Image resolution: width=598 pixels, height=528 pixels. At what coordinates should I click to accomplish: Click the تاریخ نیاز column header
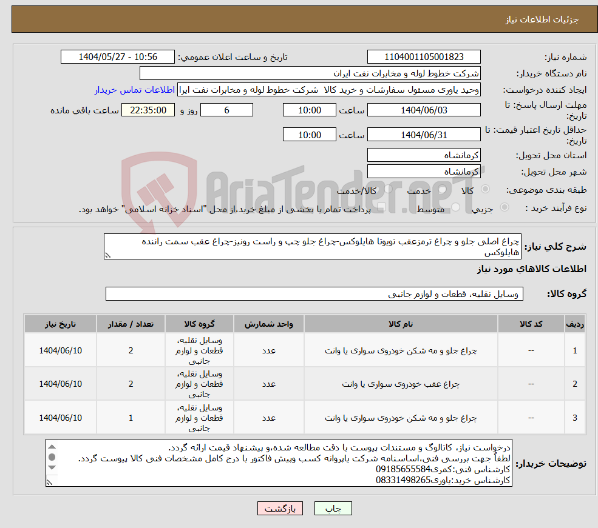click(x=60, y=324)
